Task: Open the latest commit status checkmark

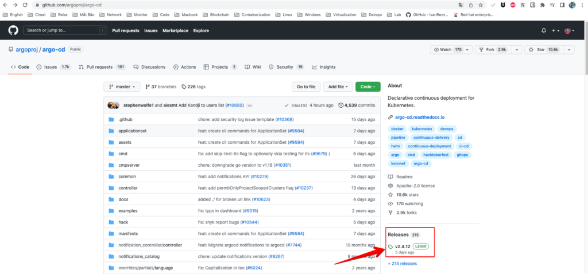Action: (x=287, y=105)
